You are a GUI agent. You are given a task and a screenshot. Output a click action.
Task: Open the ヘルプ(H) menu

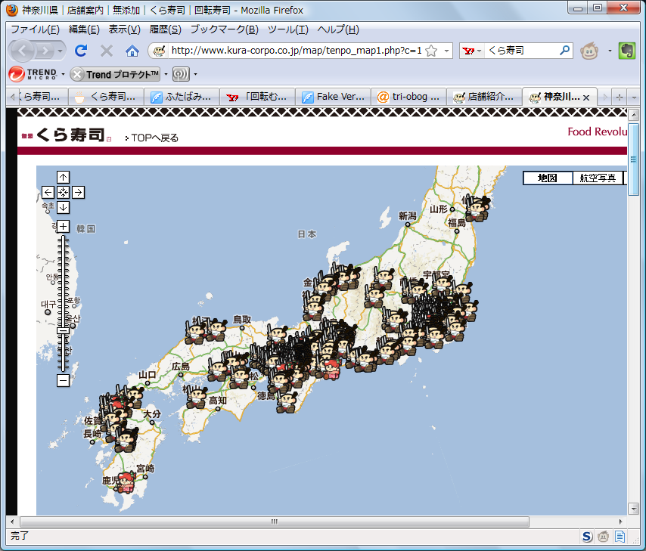pos(338,29)
